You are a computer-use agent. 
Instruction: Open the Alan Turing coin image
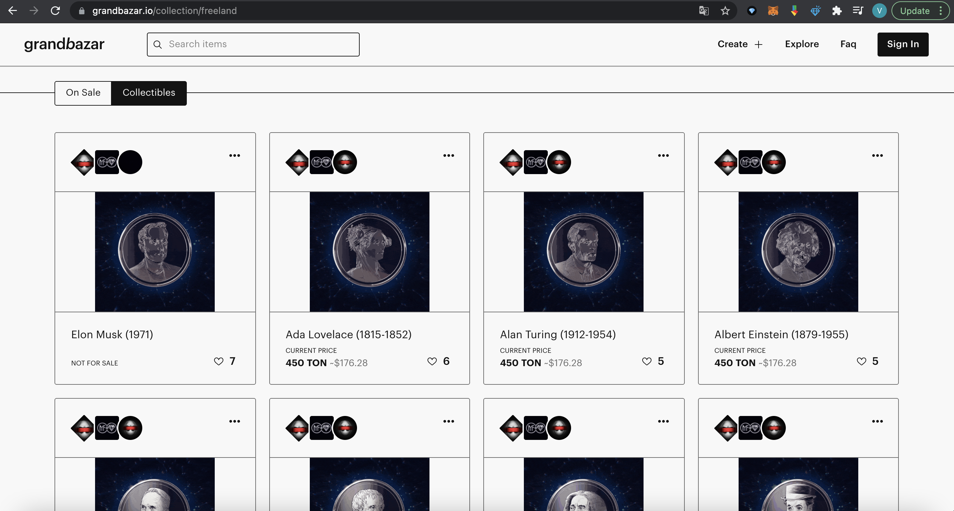pos(584,252)
